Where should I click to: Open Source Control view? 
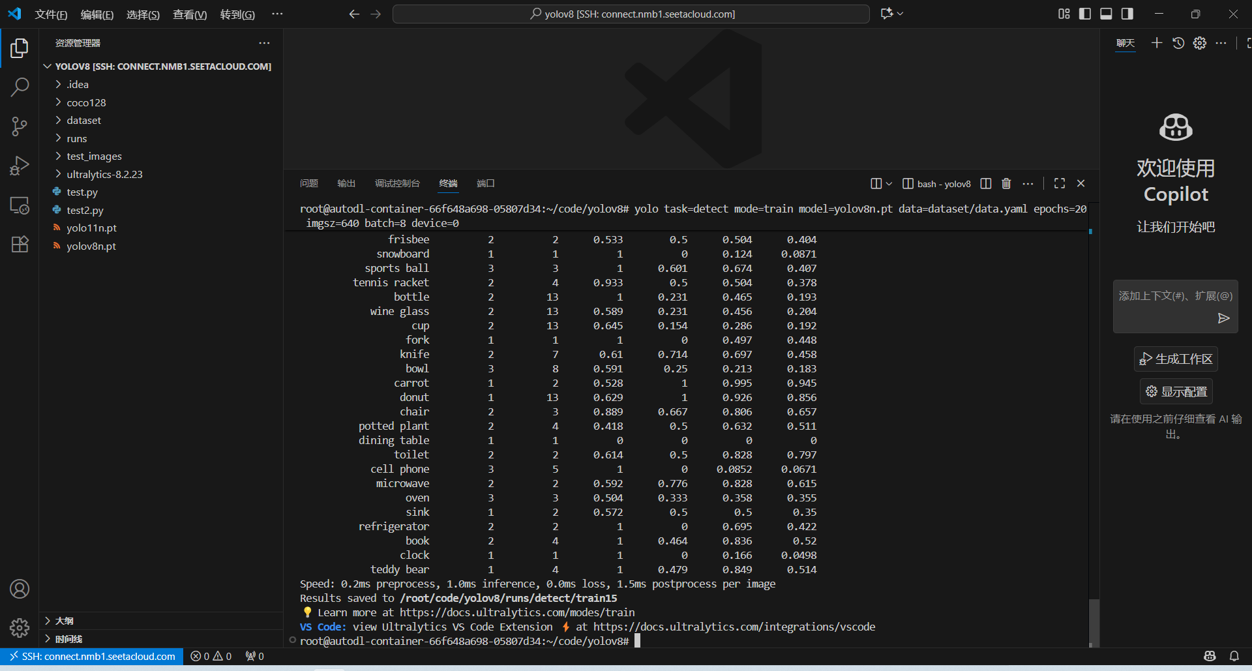click(20, 126)
